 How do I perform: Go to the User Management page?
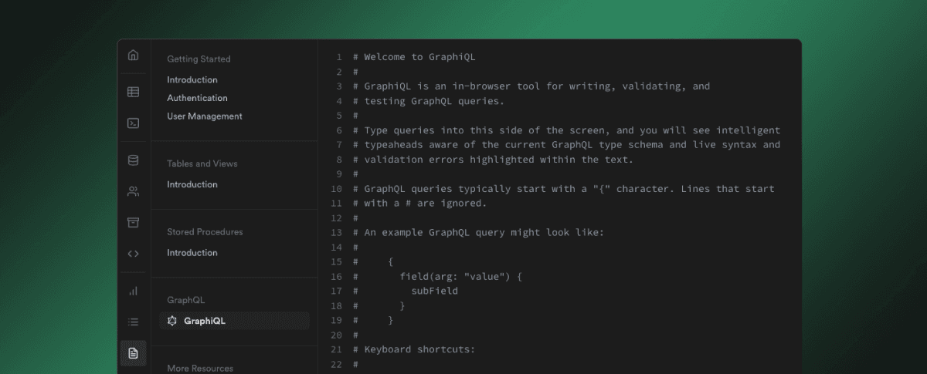[x=205, y=116]
